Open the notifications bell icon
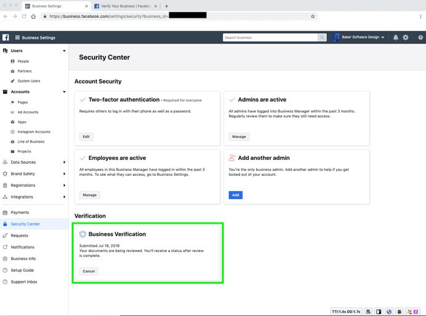 tap(396, 38)
